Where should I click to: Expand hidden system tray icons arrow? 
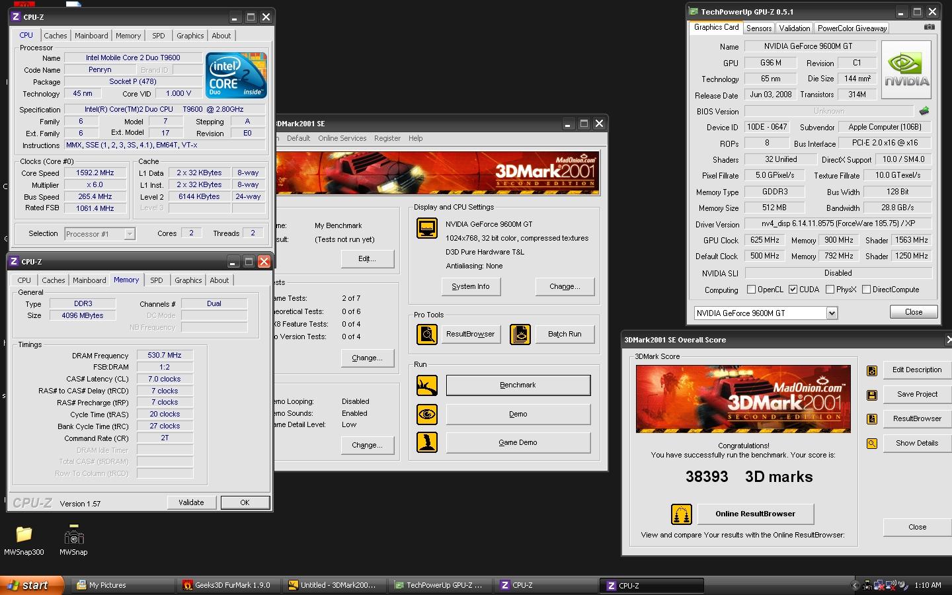pos(856,585)
